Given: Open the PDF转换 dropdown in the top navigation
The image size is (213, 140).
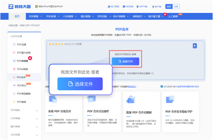Looking at the screenshot, I should tap(35, 16).
